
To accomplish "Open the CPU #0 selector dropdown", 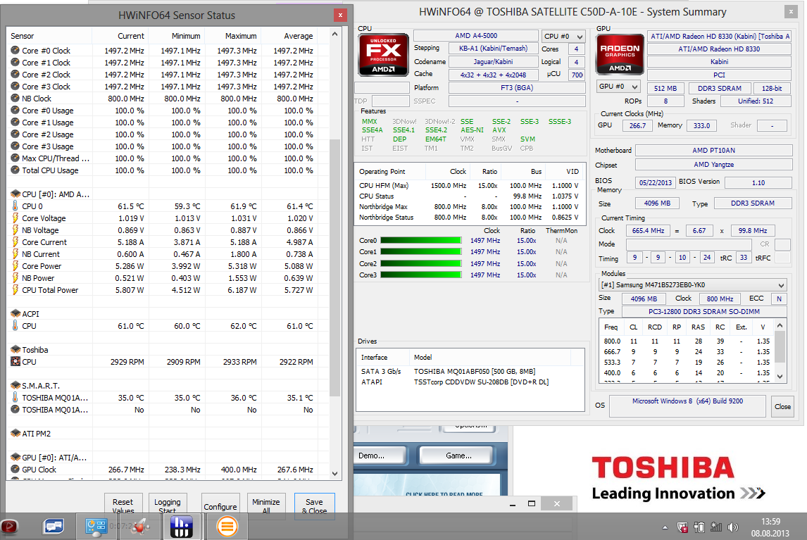I will point(563,37).
